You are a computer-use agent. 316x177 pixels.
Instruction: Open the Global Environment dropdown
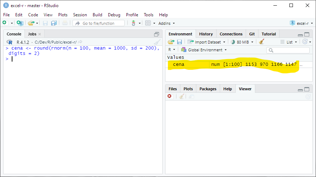(x=204, y=50)
